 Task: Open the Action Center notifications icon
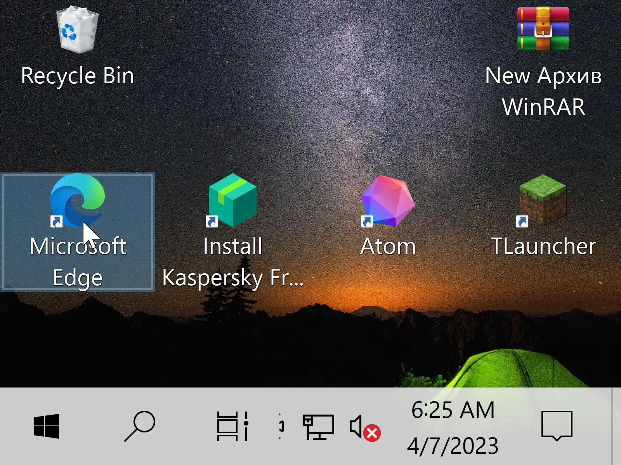pos(557,426)
